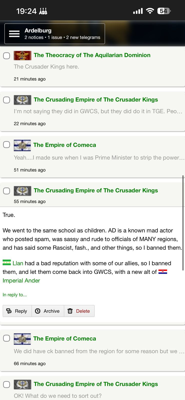Click the Reply arrow icon
The image size is (185, 400).
coord(9,311)
